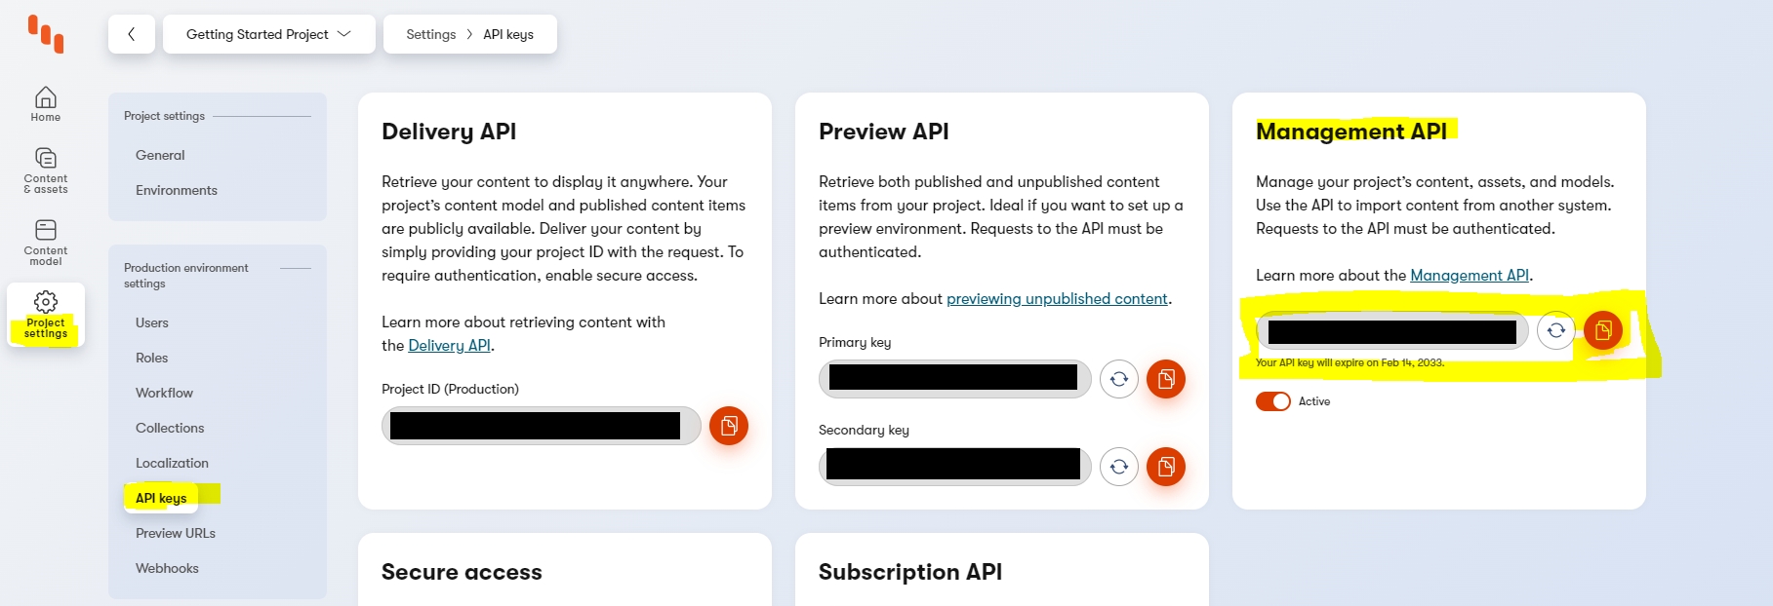Open the Getting Started Project dropdown

pyautogui.click(x=268, y=34)
